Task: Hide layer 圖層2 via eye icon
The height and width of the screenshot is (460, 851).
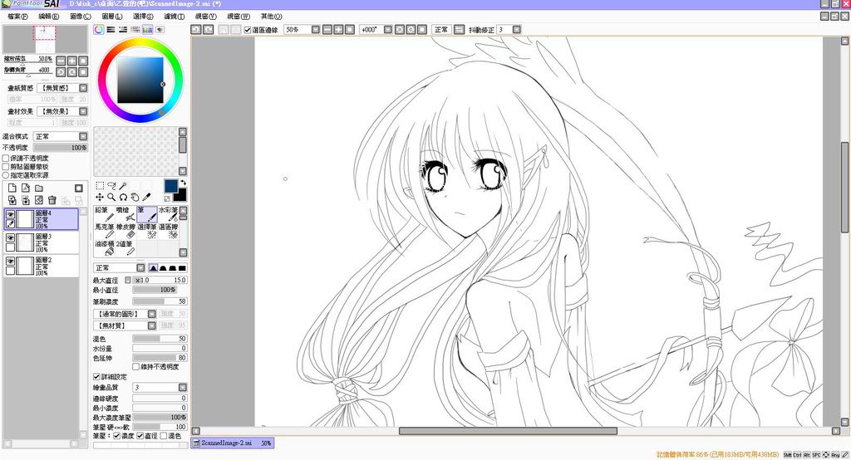Action: click(10, 261)
